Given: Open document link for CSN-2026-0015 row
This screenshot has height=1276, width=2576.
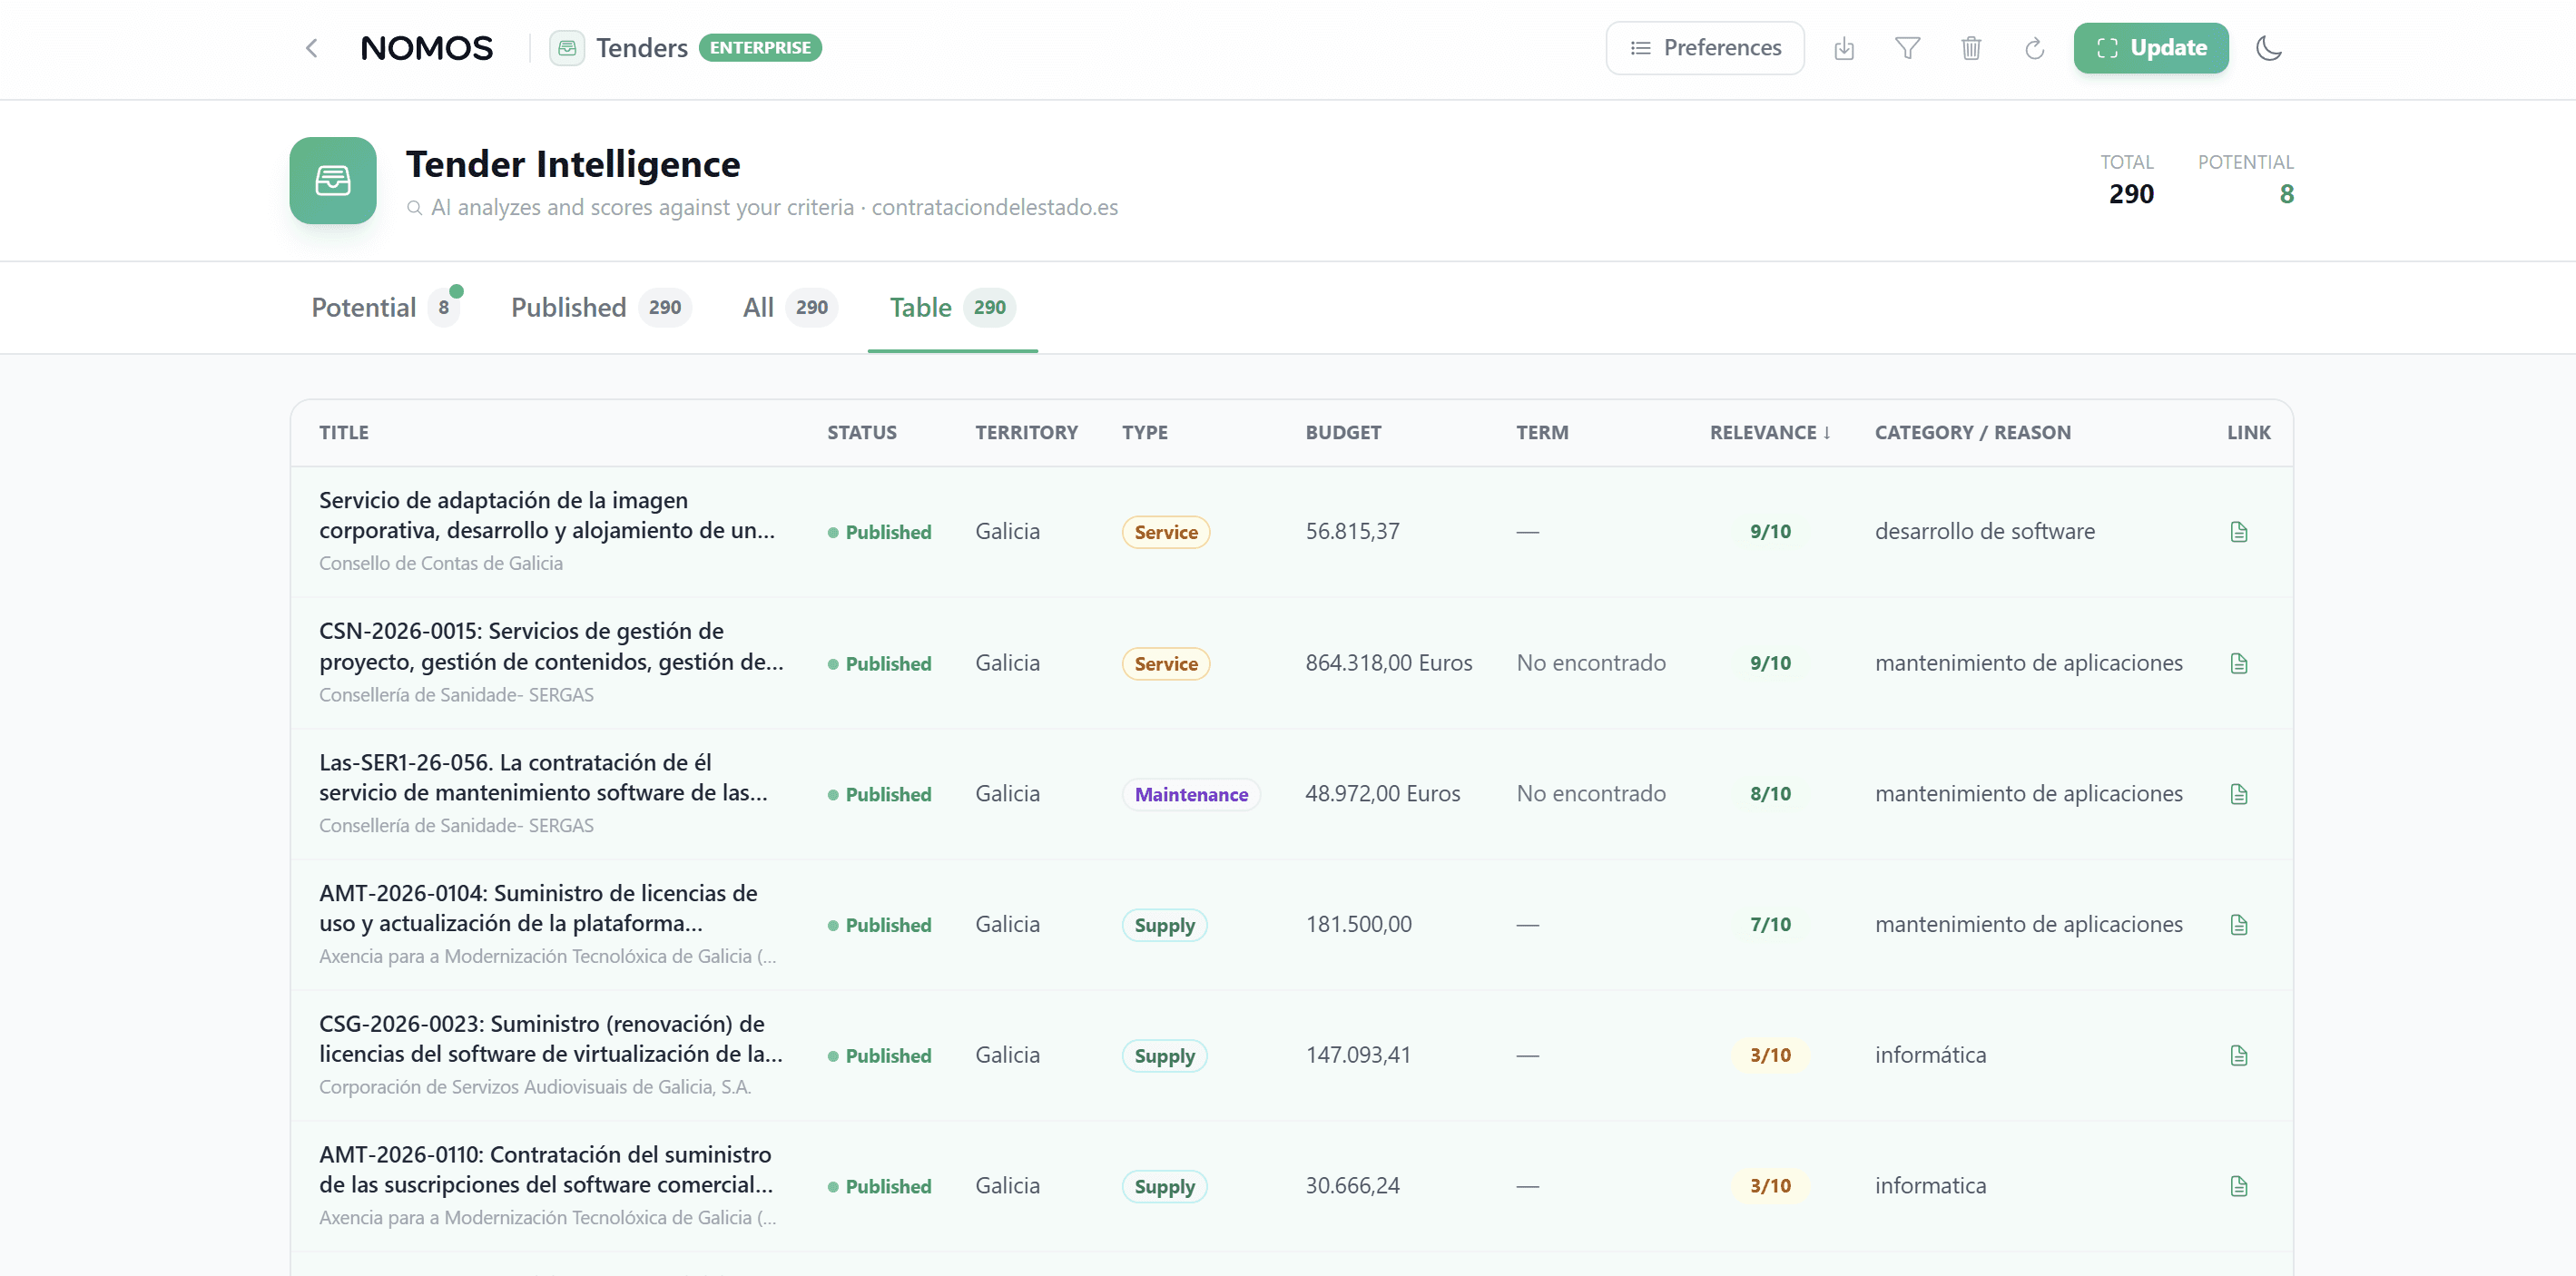Looking at the screenshot, I should pyautogui.click(x=2239, y=663).
